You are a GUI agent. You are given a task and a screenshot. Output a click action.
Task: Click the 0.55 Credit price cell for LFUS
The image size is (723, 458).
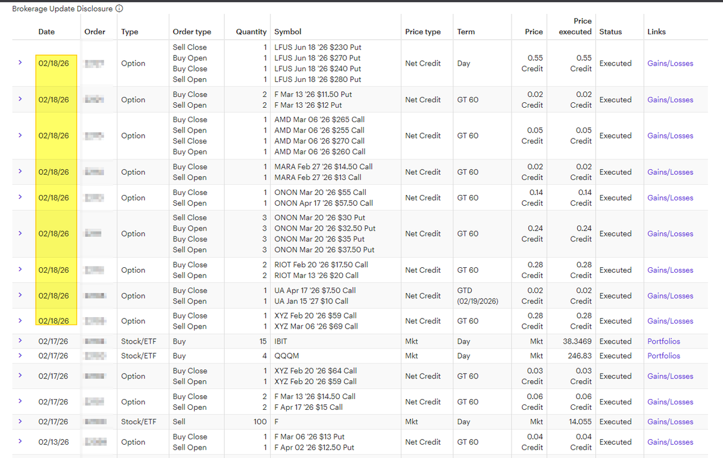pyautogui.click(x=532, y=63)
